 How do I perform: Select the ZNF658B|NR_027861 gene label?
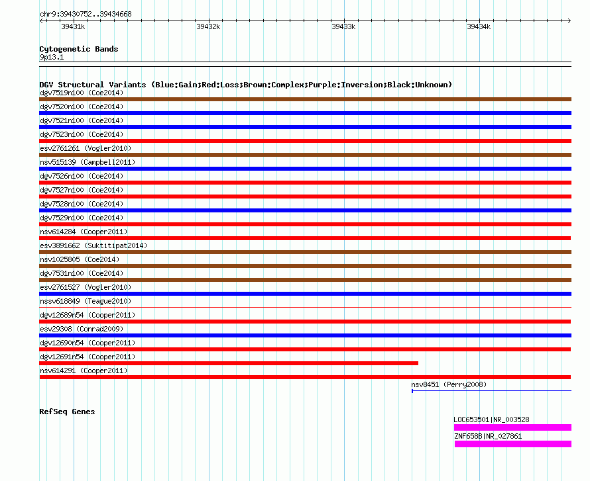[x=488, y=436]
